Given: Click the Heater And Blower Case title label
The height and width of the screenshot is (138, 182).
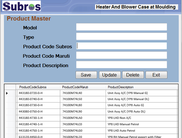Looking at the screenshot, I should pyautogui.click(x=136, y=7).
